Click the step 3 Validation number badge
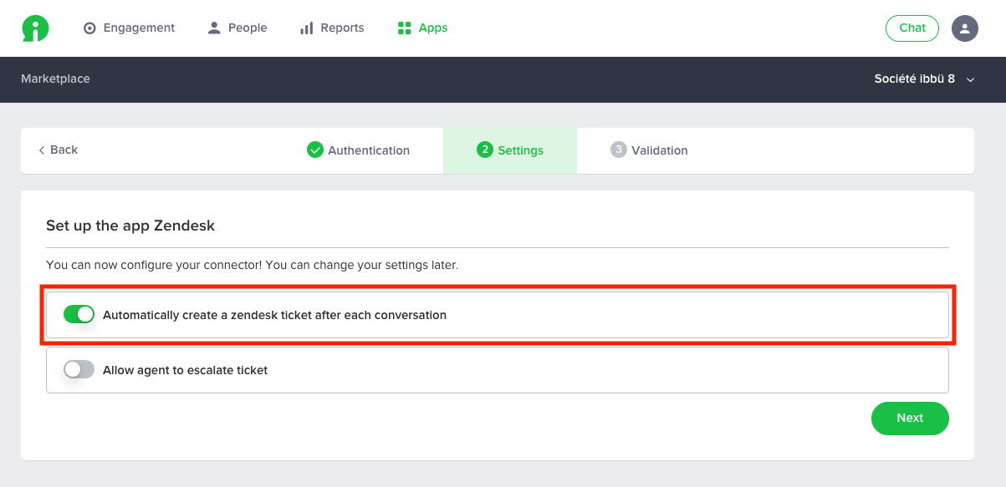 point(618,150)
